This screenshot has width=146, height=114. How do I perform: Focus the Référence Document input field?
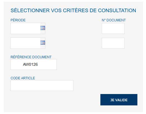click(34, 65)
